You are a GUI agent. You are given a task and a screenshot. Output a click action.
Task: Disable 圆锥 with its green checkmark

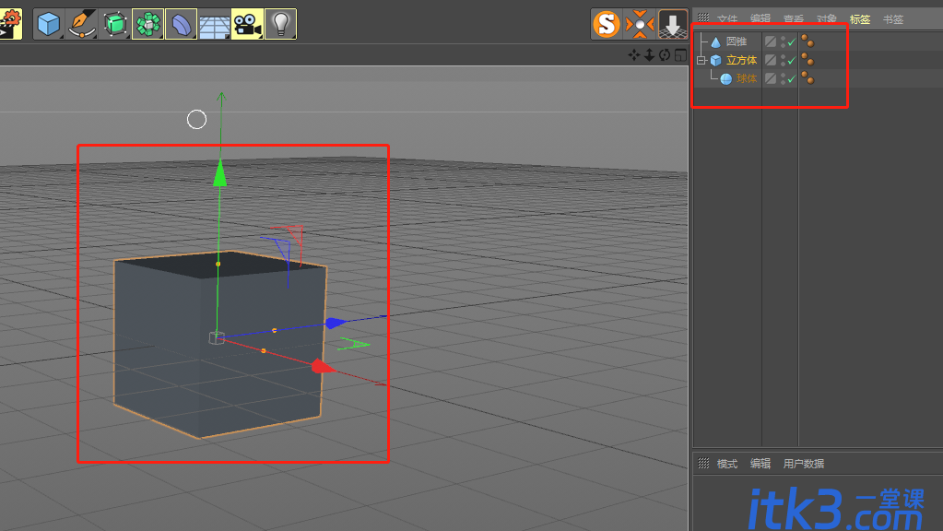792,41
